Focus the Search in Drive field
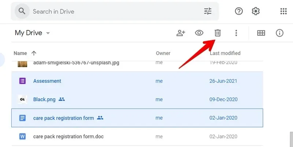Viewport: 293px width, 147px height. click(115, 11)
